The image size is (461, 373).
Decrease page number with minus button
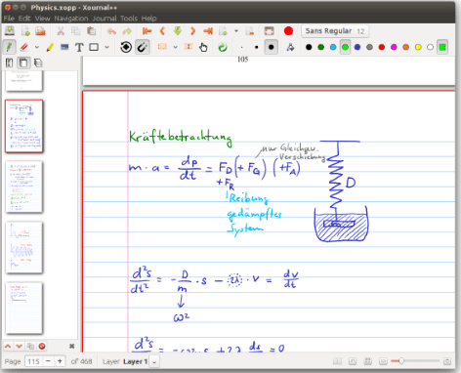pyautogui.click(x=48, y=361)
